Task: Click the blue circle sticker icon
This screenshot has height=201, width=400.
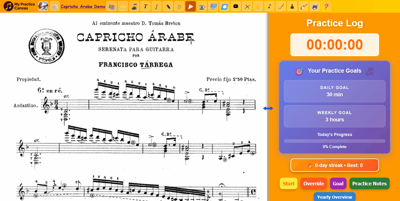Action: (224, 6)
